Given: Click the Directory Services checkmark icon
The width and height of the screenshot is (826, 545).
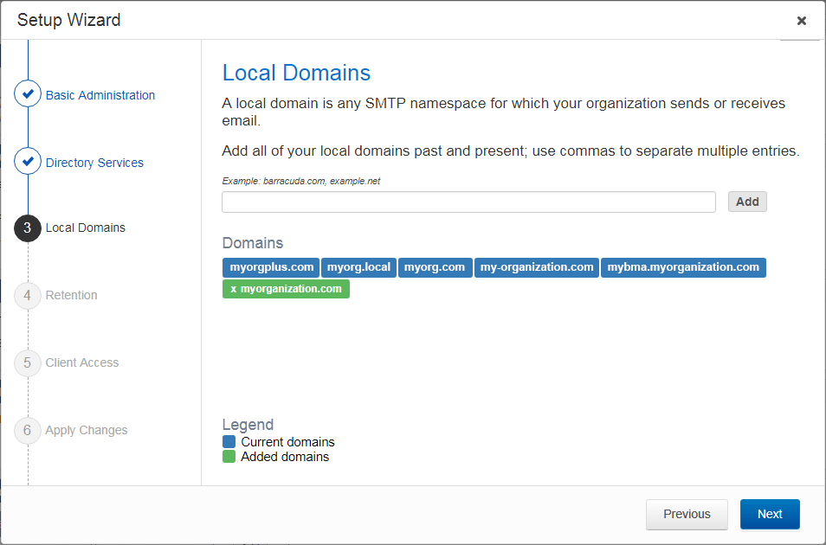Looking at the screenshot, I should 27,162.
